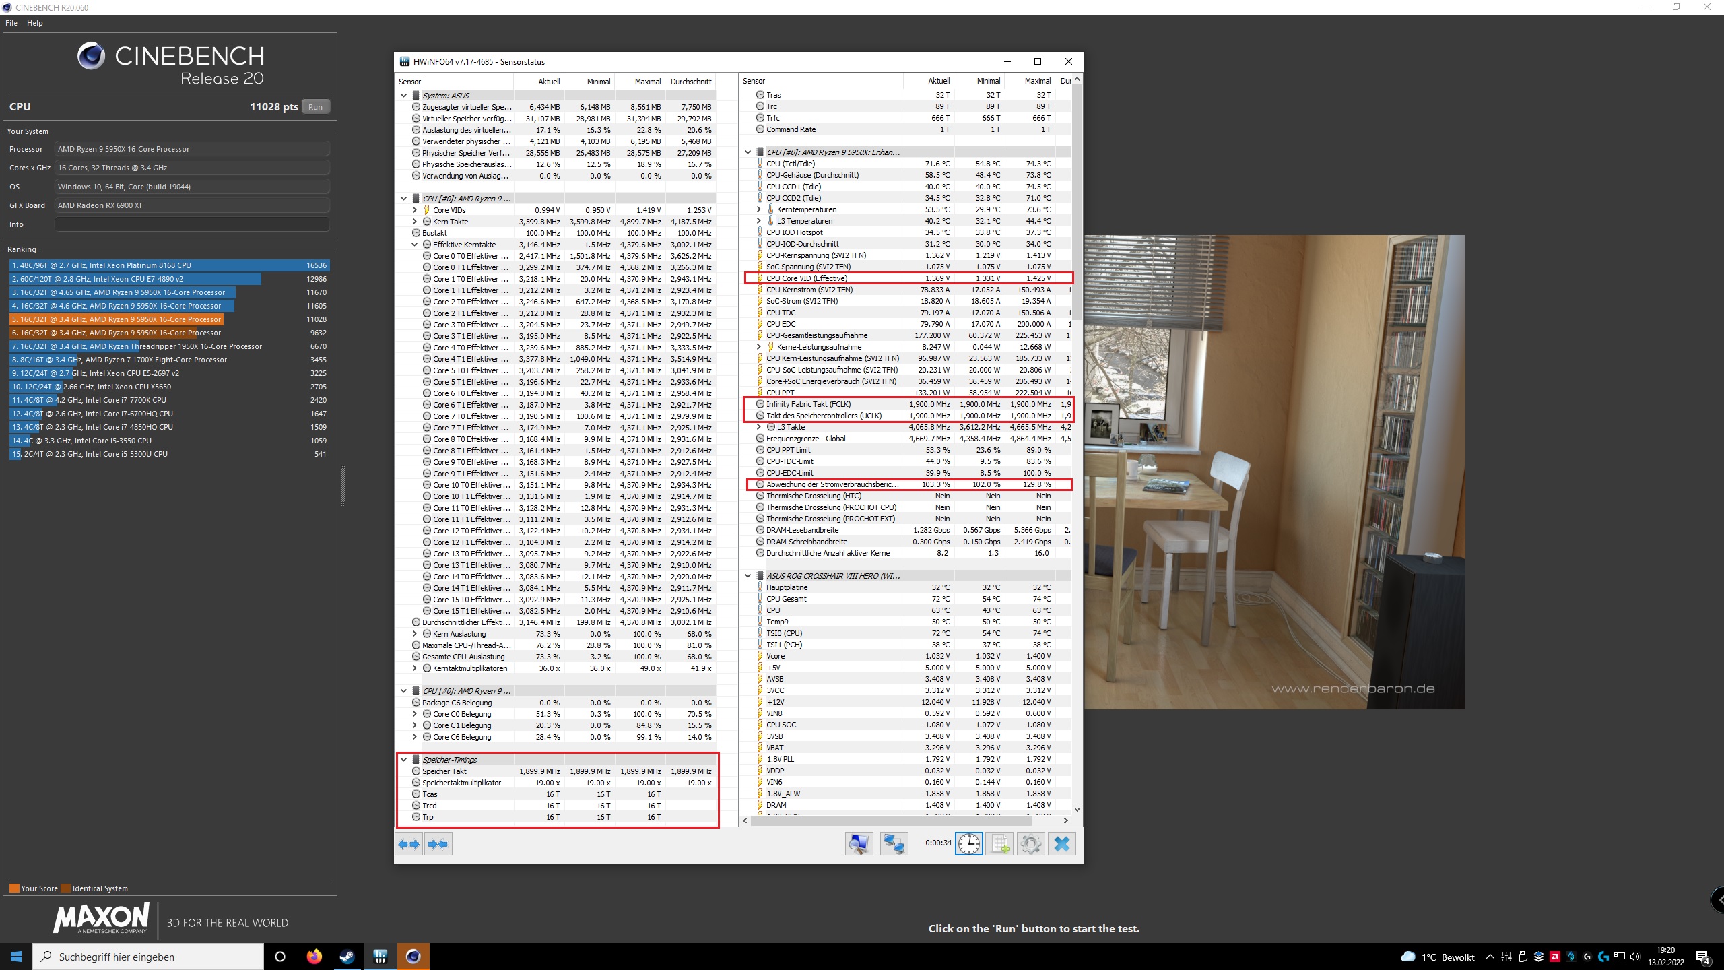The image size is (1724, 970).
Task: Collapse the Effektive Kerntakte tree node
Action: tap(415, 245)
